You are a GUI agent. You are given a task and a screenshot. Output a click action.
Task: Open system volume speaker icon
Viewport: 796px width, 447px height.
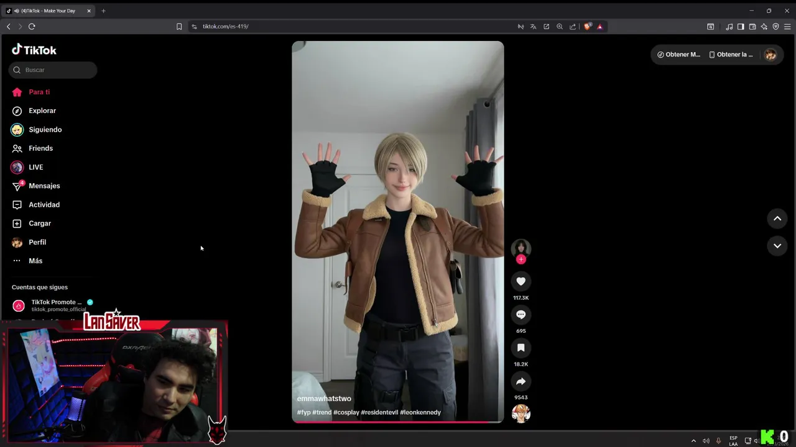(x=706, y=441)
